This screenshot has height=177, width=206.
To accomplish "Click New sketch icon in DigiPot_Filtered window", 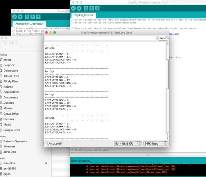I will [x=86, y=8].
